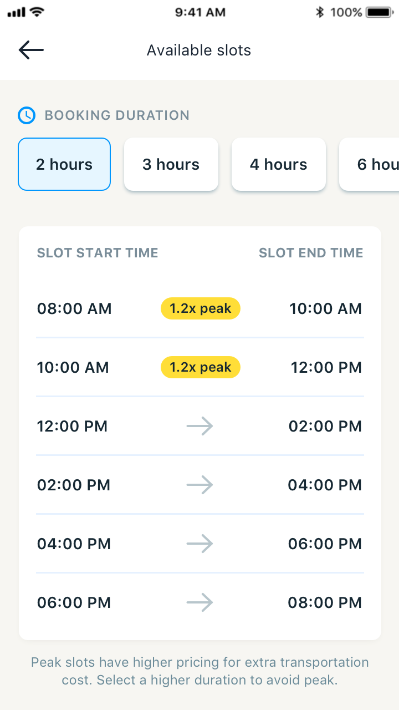Viewport: 399px width, 710px height.
Task: Pick the 4 hours booking duration
Action: (x=278, y=164)
